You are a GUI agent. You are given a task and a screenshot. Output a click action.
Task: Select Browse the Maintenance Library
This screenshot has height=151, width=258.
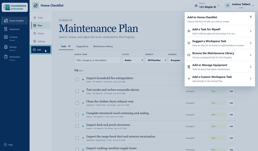(x=220, y=55)
